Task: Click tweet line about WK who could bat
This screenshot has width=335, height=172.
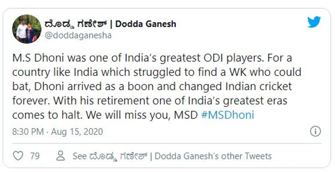Action: click(x=157, y=73)
